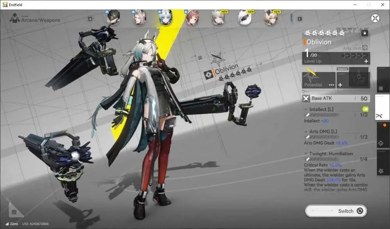Select the first character portrait tagged NEW
The width and height of the screenshot is (390, 229).
[218, 18]
